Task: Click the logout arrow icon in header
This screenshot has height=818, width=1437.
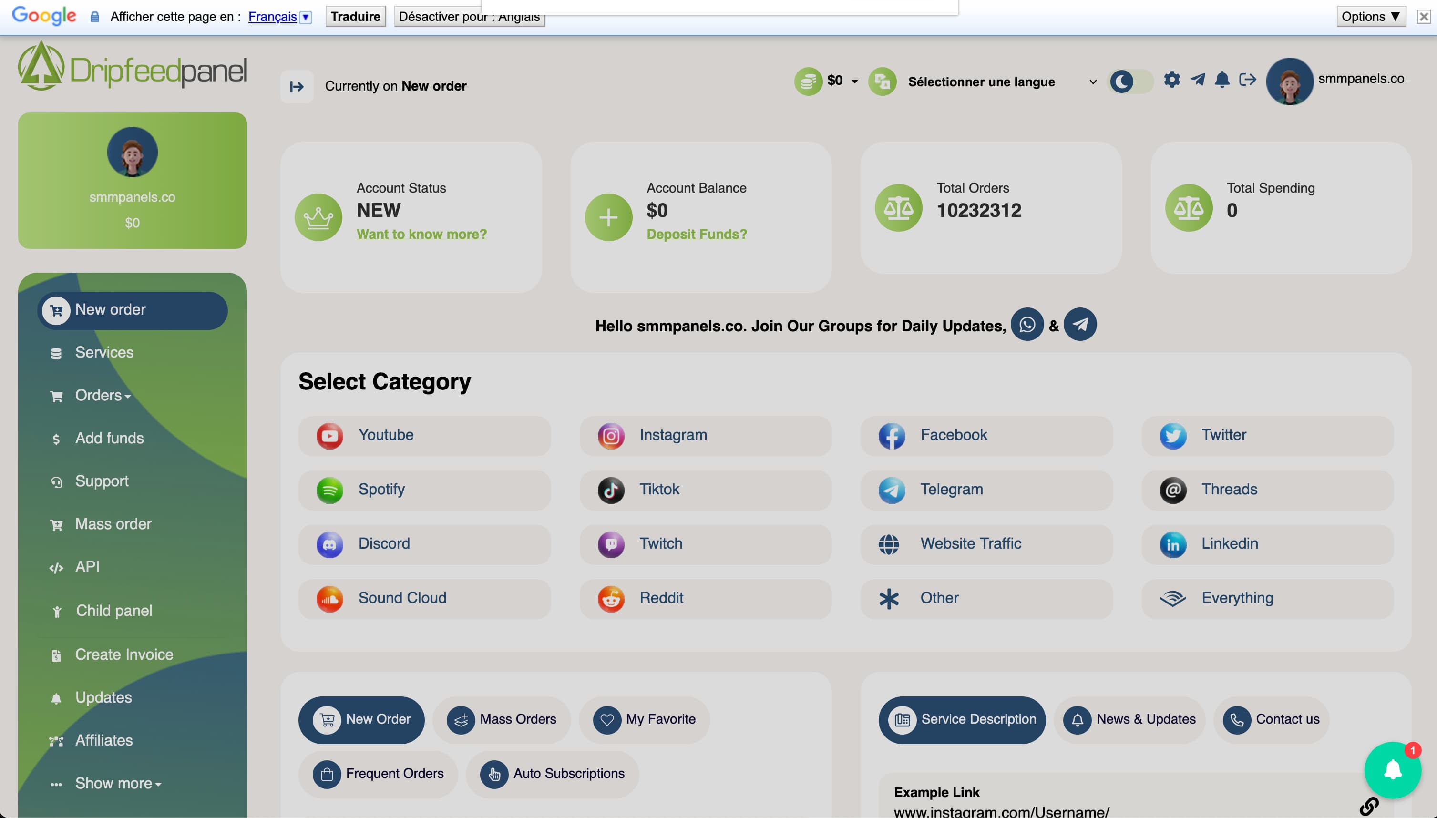Action: (x=1247, y=80)
